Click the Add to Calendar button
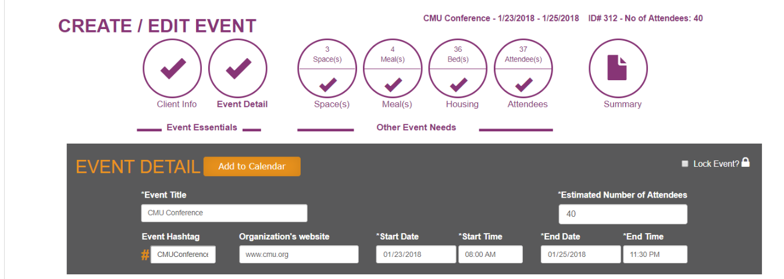The width and height of the screenshot is (784, 279). click(252, 166)
